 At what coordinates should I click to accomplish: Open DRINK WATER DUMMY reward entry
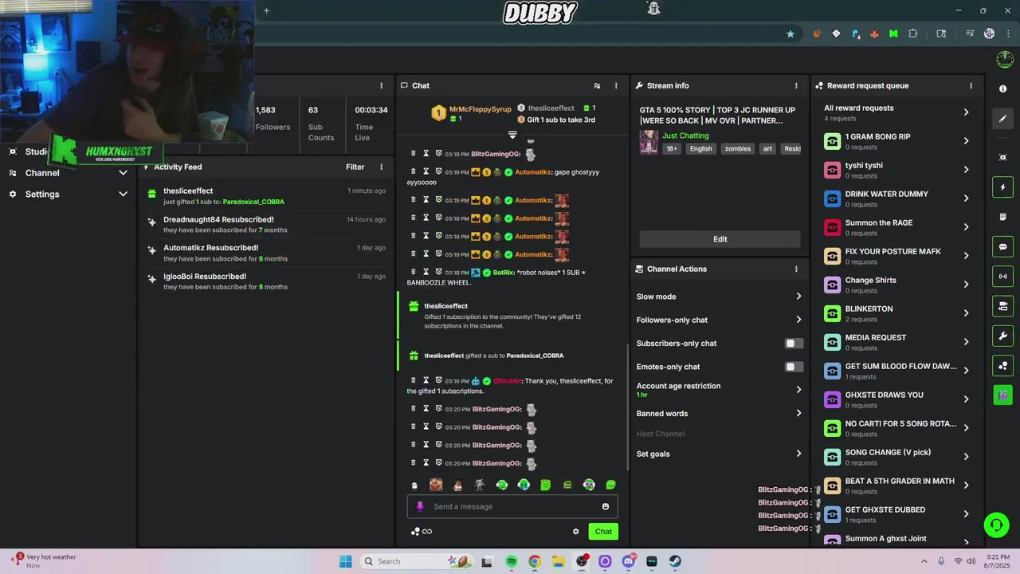(897, 199)
